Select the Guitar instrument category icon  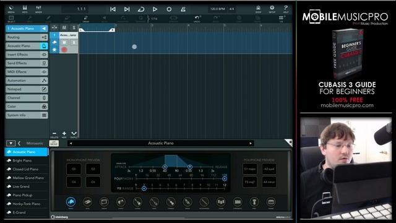point(137,203)
